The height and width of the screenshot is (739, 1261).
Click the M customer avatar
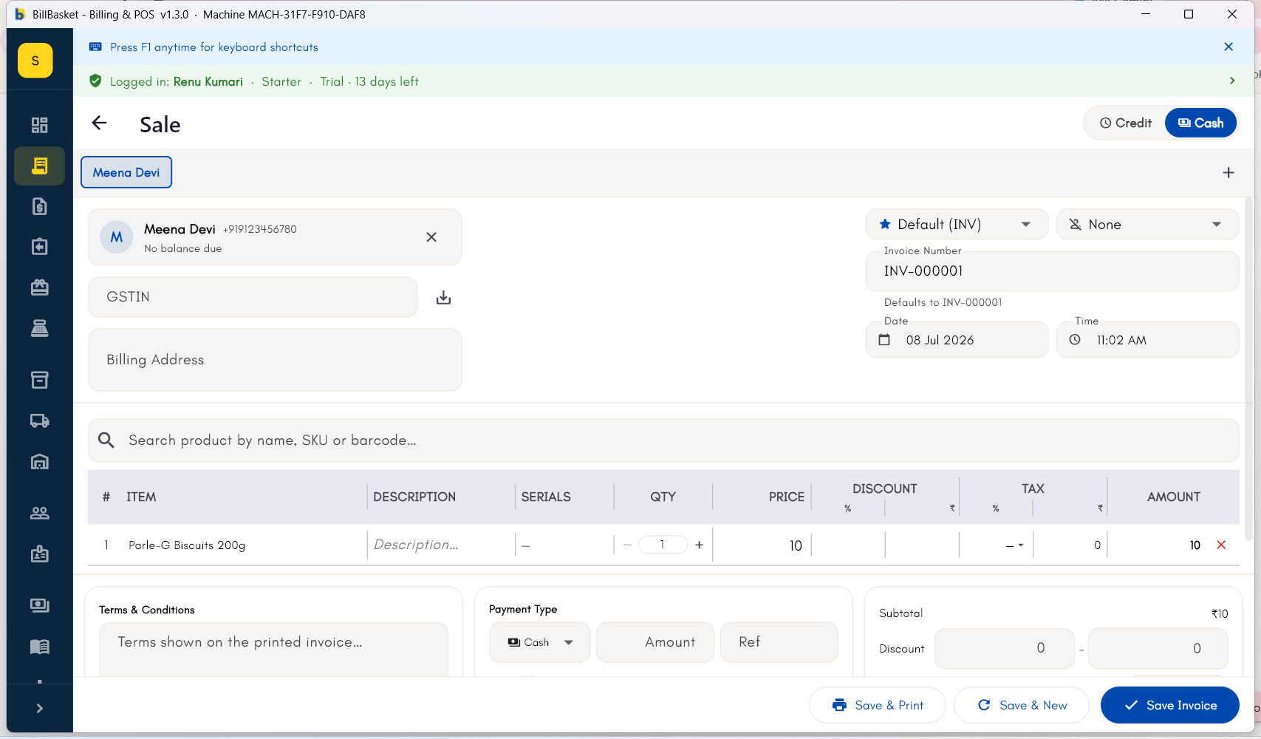click(117, 237)
